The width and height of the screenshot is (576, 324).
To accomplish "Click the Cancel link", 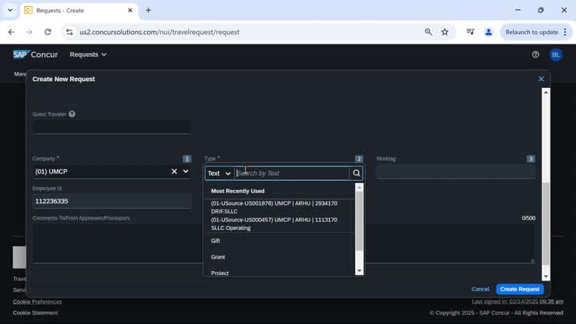I will 480,289.
